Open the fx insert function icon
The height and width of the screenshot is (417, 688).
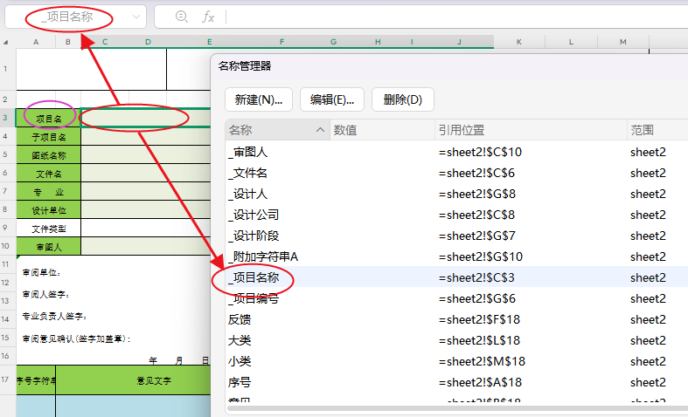208,17
